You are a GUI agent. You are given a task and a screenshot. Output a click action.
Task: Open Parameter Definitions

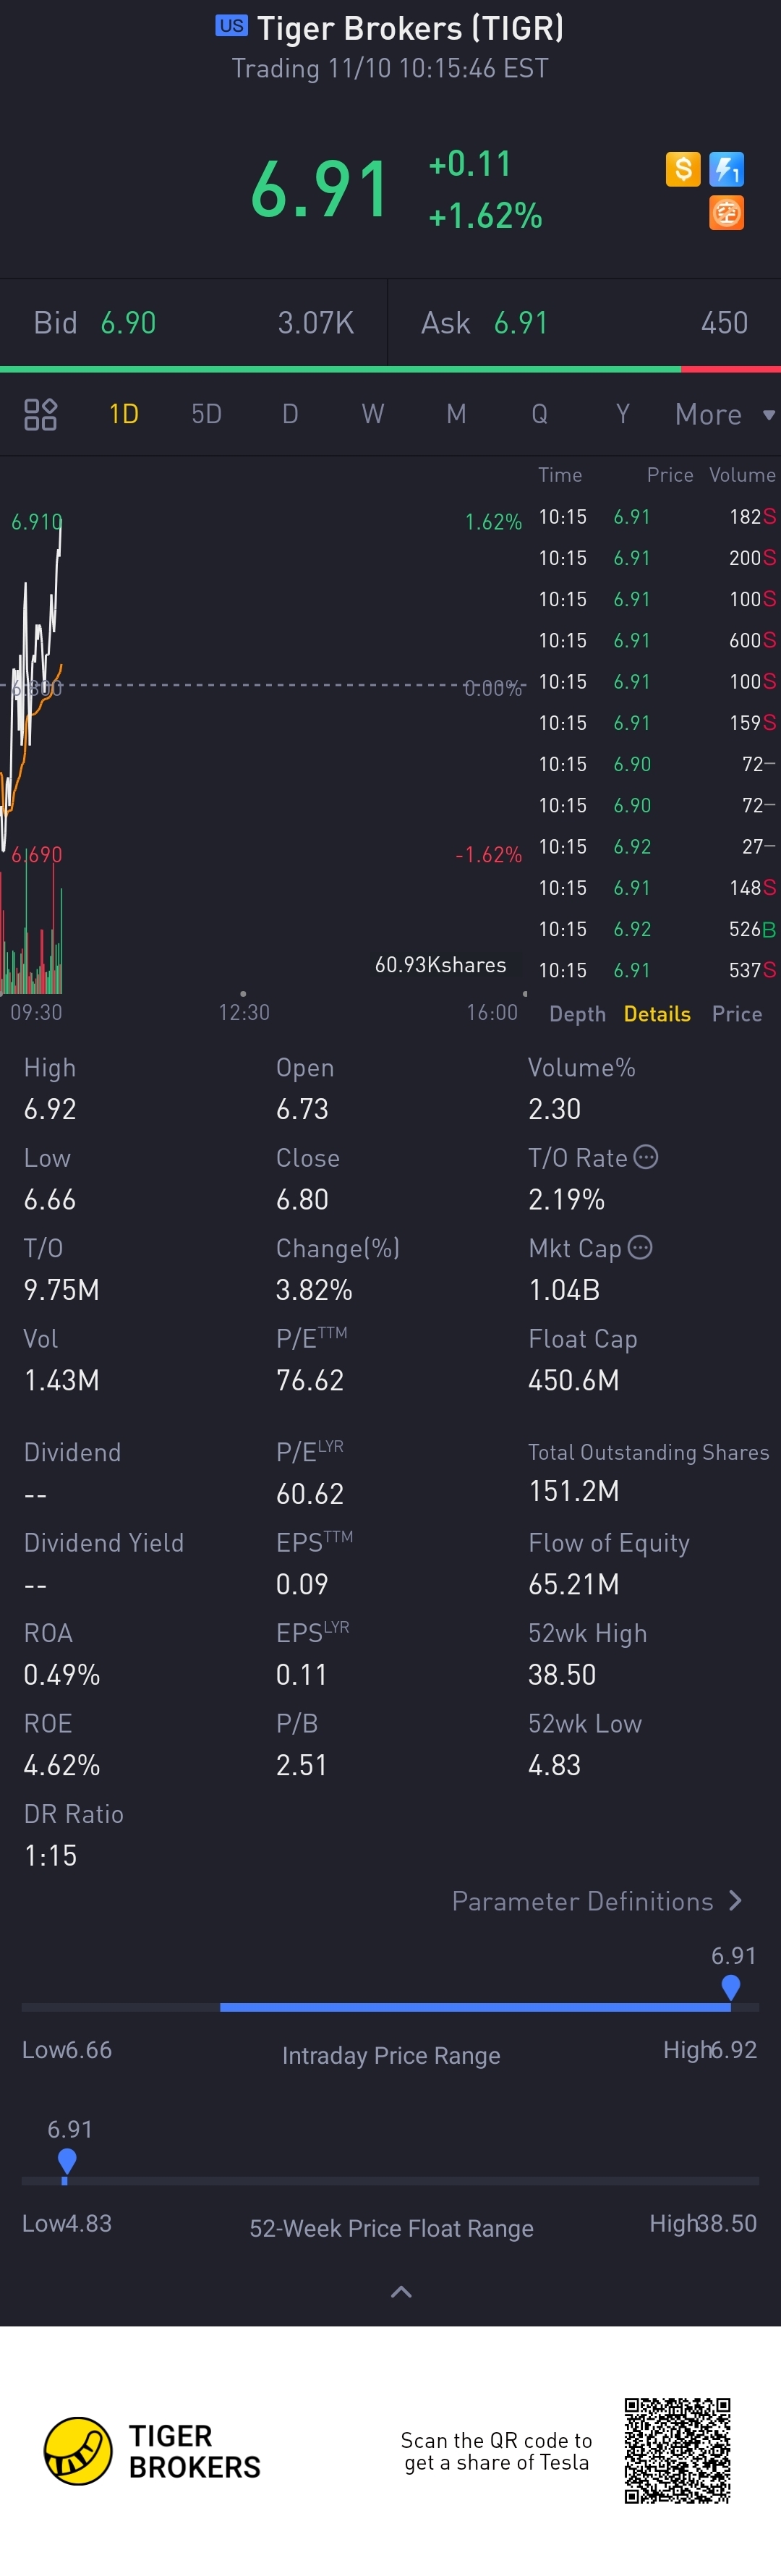point(597,1901)
